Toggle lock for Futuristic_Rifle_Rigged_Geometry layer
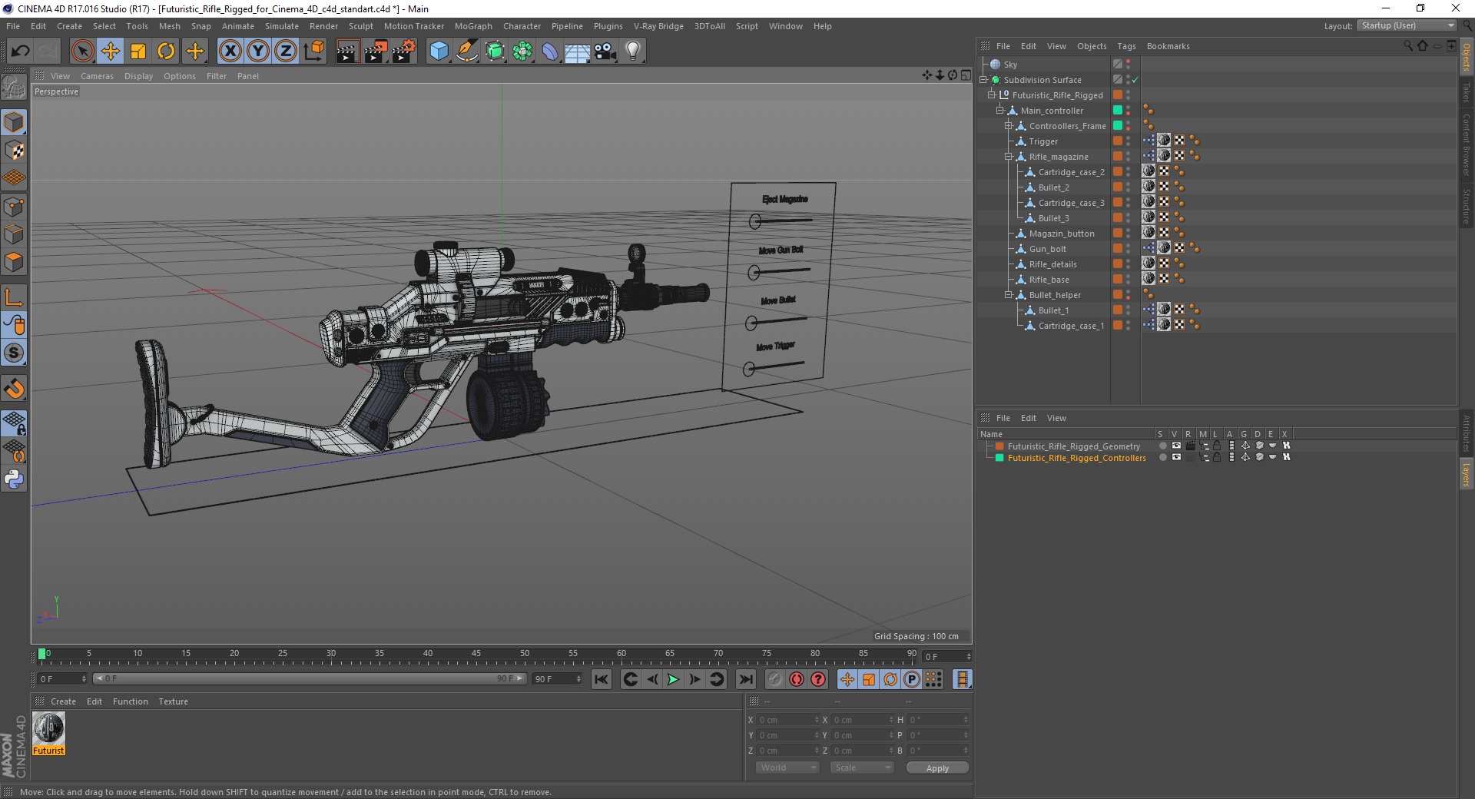The image size is (1475, 799). click(x=1217, y=446)
